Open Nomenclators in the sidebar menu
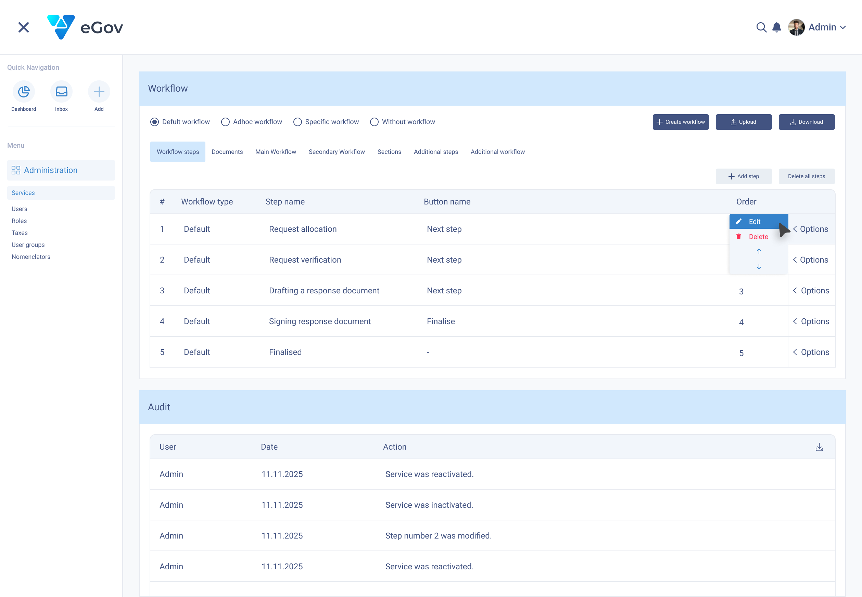Viewport: 862px width, 597px height. click(31, 256)
